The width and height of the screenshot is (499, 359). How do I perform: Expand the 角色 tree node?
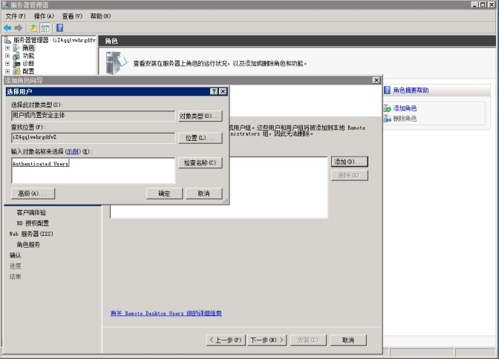pos(7,48)
